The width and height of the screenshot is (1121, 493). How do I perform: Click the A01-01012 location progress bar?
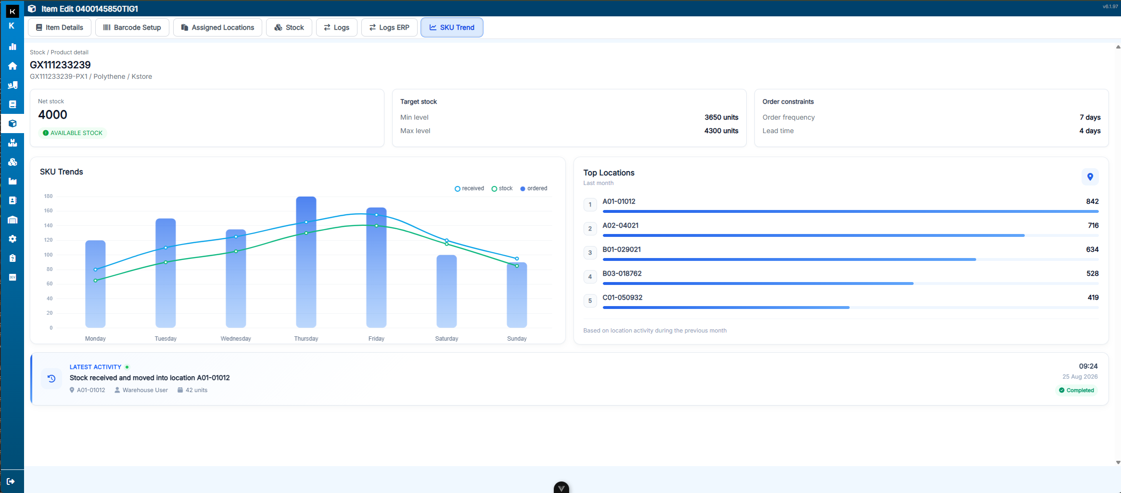851,211
